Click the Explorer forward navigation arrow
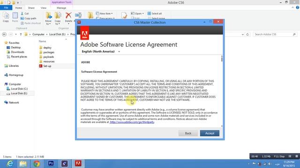 11,34
